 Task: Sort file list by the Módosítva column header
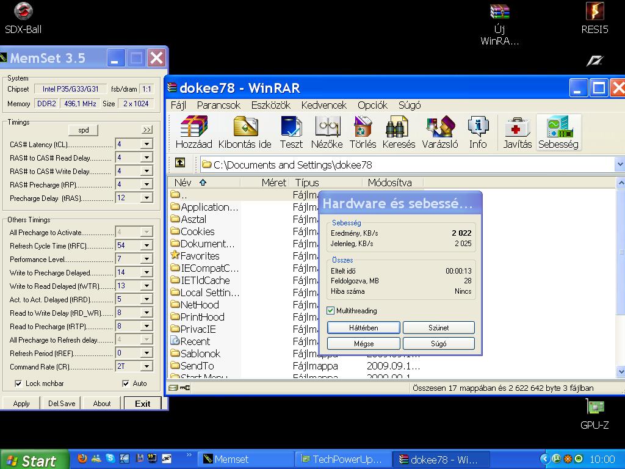click(392, 183)
